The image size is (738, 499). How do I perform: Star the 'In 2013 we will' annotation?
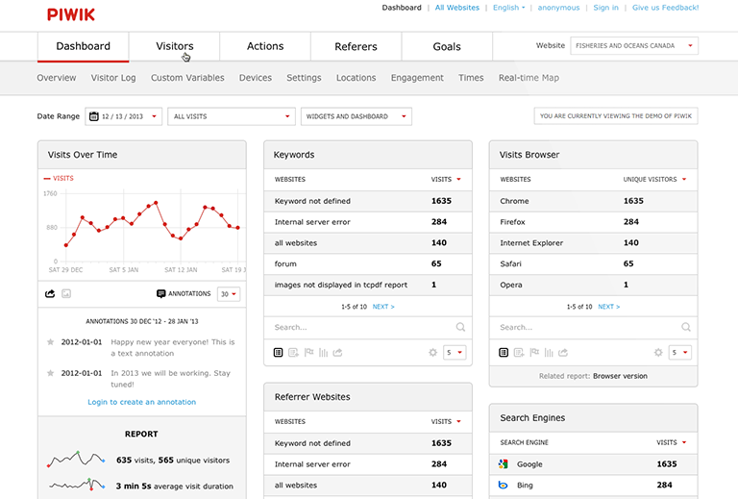click(x=50, y=373)
